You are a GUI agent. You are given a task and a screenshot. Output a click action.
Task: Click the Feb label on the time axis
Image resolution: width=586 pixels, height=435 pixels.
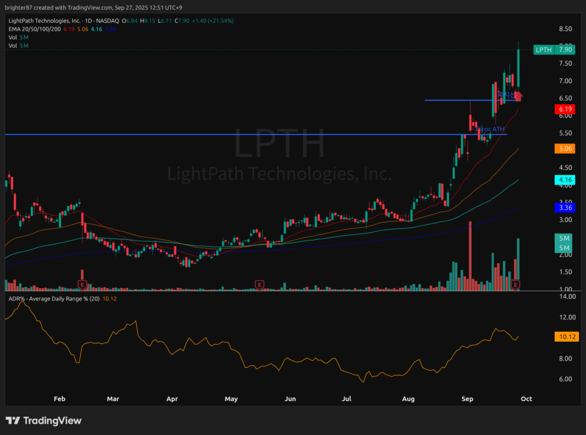click(60, 399)
